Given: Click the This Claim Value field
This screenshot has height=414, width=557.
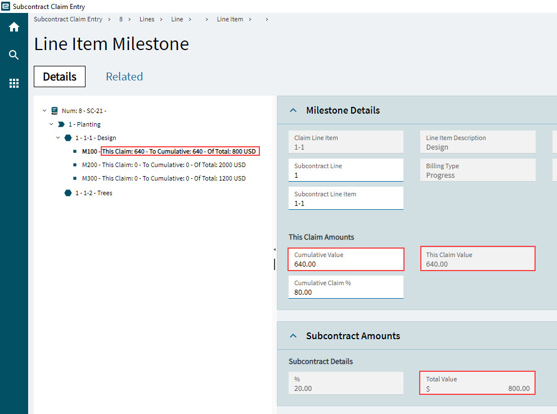Looking at the screenshot, I should click(x=478, y=259).
